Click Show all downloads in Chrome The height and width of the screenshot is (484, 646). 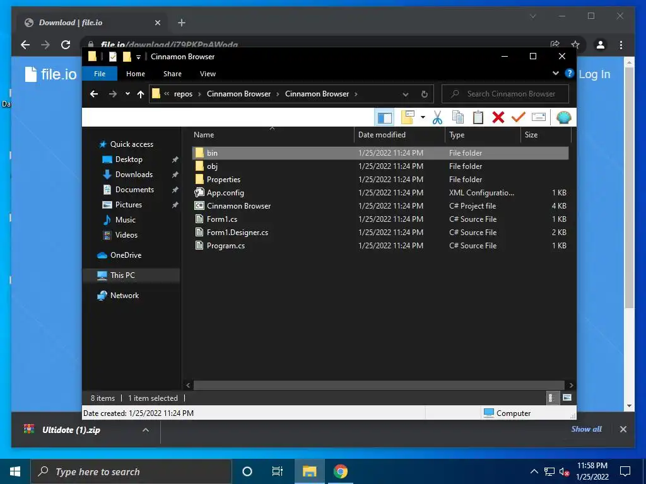click(586, 429)
